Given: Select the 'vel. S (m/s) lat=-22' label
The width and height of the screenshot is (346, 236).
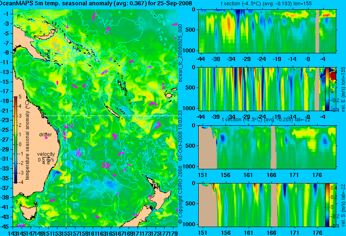Looking at the screenshot, I should 343,205.
